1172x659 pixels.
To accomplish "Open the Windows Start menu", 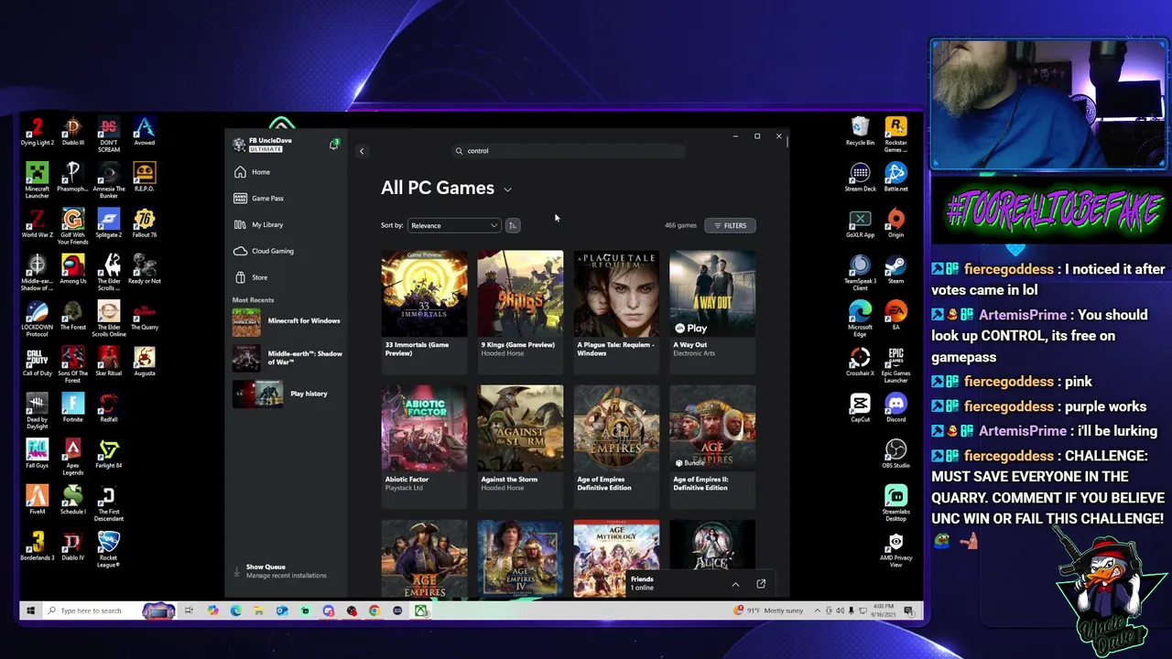I will pos(30,610).
